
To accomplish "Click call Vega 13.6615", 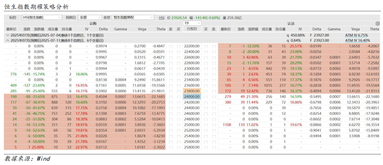I will pos(139,97).
